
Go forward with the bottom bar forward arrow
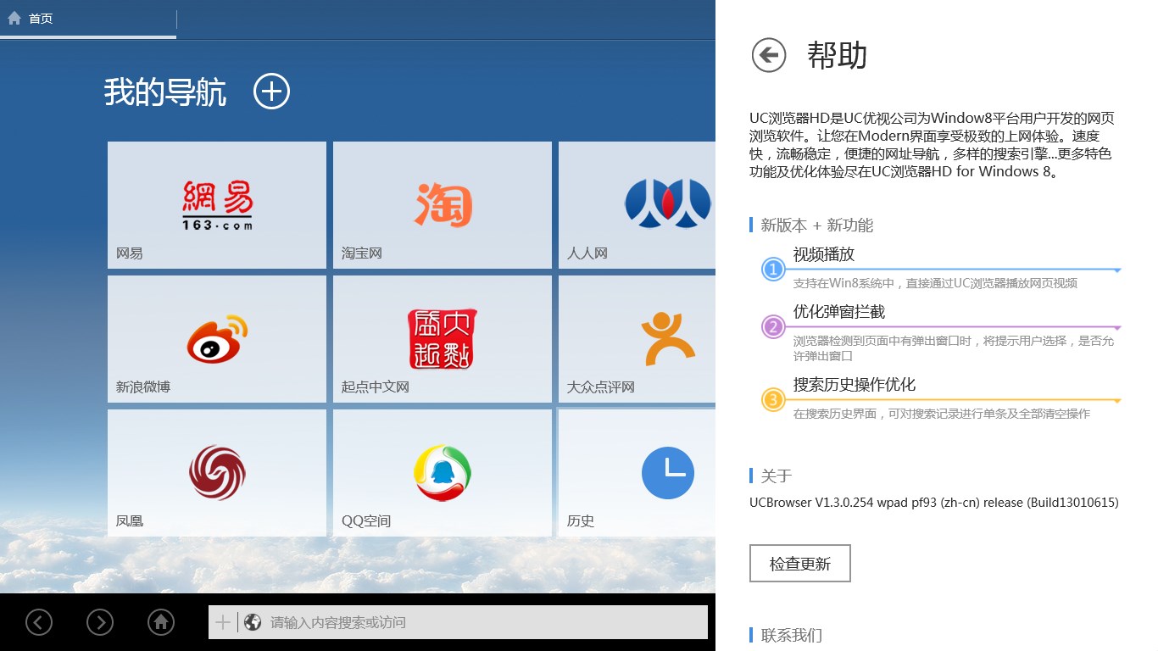point(100,622)
